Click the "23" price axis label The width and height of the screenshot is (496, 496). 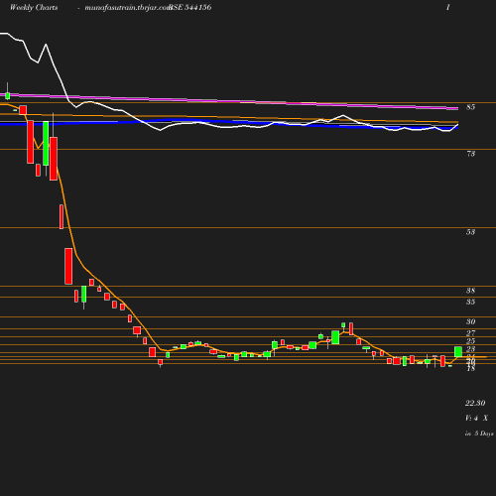(470, 349)
